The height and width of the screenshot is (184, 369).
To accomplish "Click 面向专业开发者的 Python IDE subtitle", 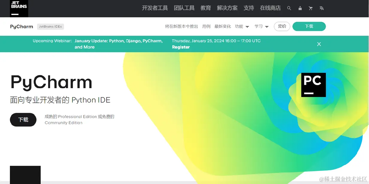I will tap(60, 100).
